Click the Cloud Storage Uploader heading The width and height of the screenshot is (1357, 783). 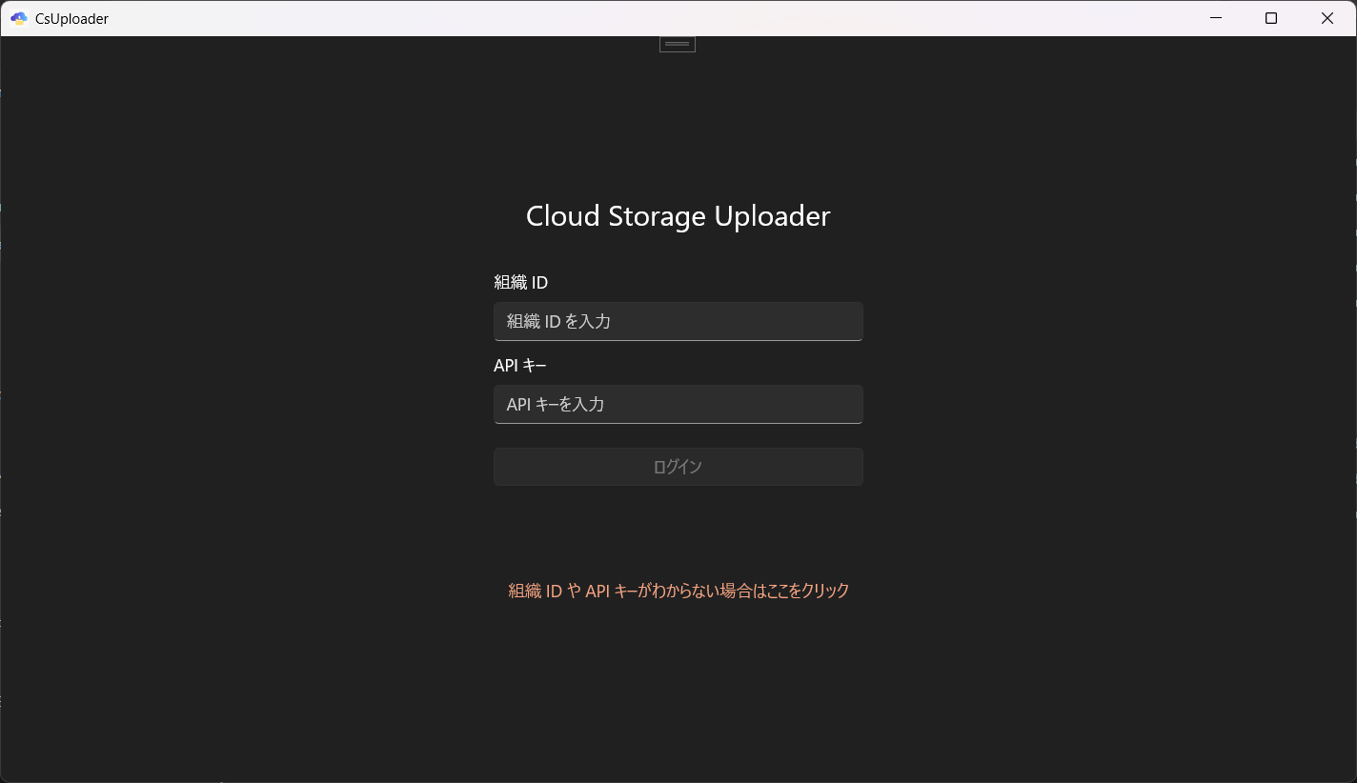[678, 216]
